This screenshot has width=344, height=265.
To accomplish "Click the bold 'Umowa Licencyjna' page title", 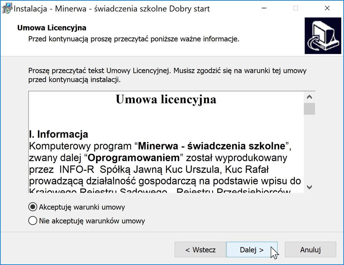I will [52, 28].
